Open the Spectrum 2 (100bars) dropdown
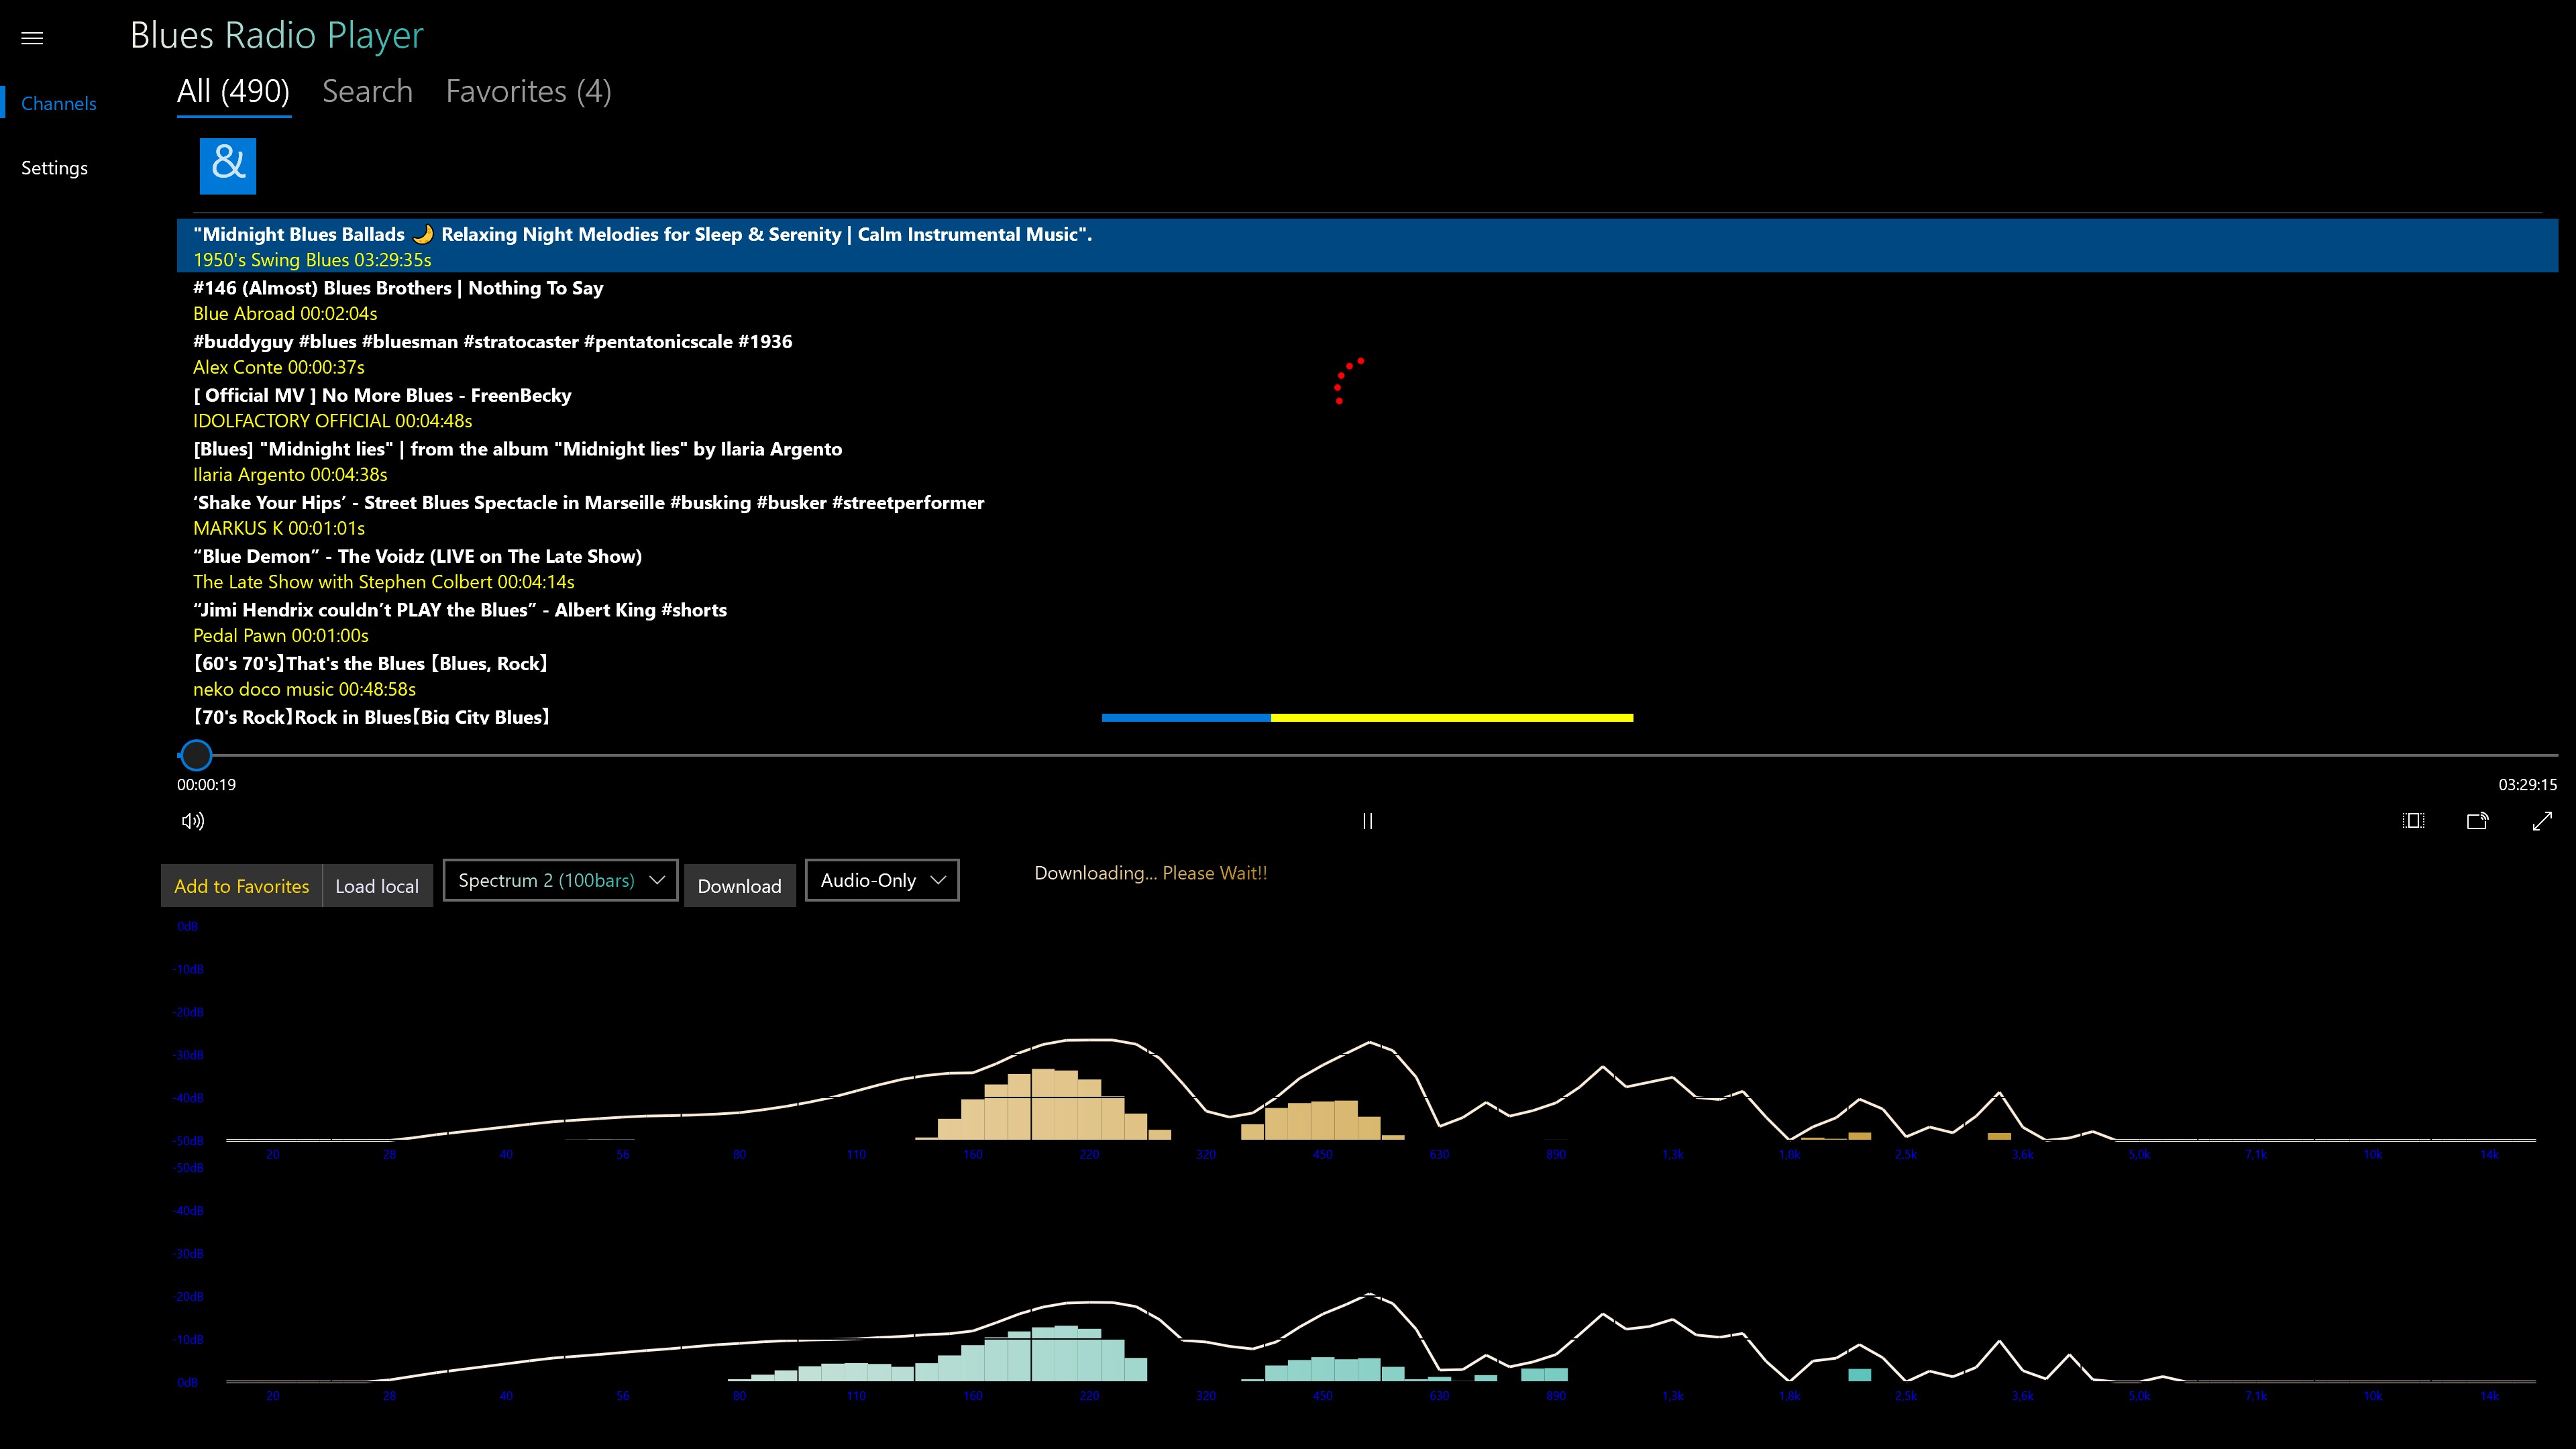 click(560, 880)
